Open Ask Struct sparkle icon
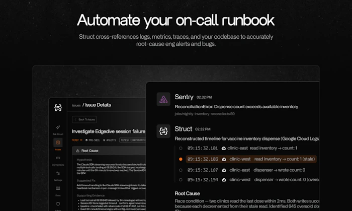The height and width of the screenshot is (211, 352). click(58, 127)
